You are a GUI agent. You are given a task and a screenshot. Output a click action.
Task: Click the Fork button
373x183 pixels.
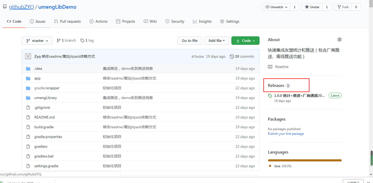coord(343,7)
